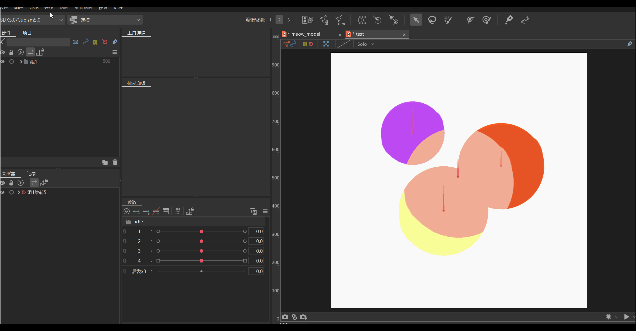Set edit level to 1

coord(270,20)
